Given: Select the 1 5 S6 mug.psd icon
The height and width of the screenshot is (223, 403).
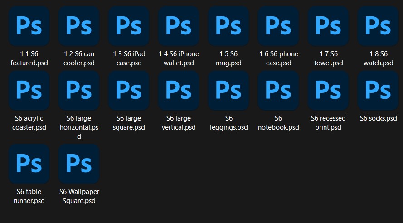Looking at the screenshot, I should (x=228, y=26).
